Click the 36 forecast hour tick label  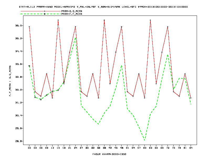(x=98, y=148)
